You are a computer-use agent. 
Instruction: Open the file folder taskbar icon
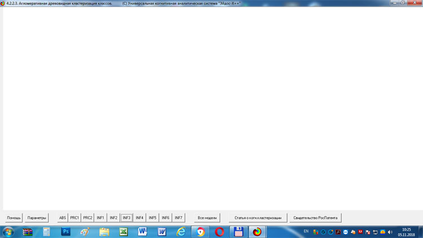pos(104,232)
